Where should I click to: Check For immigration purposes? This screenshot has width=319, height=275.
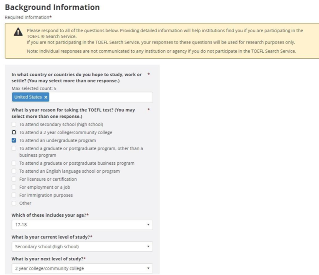[14, 195]
